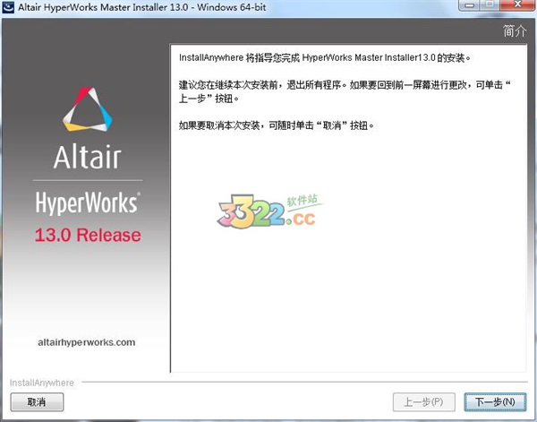Viewport: 537px width, 422px height.
Task: Click the window title text 'Altair HyperWorks Master Installer 13.0'
Action: pyautogui.click(x=103, y=7)
